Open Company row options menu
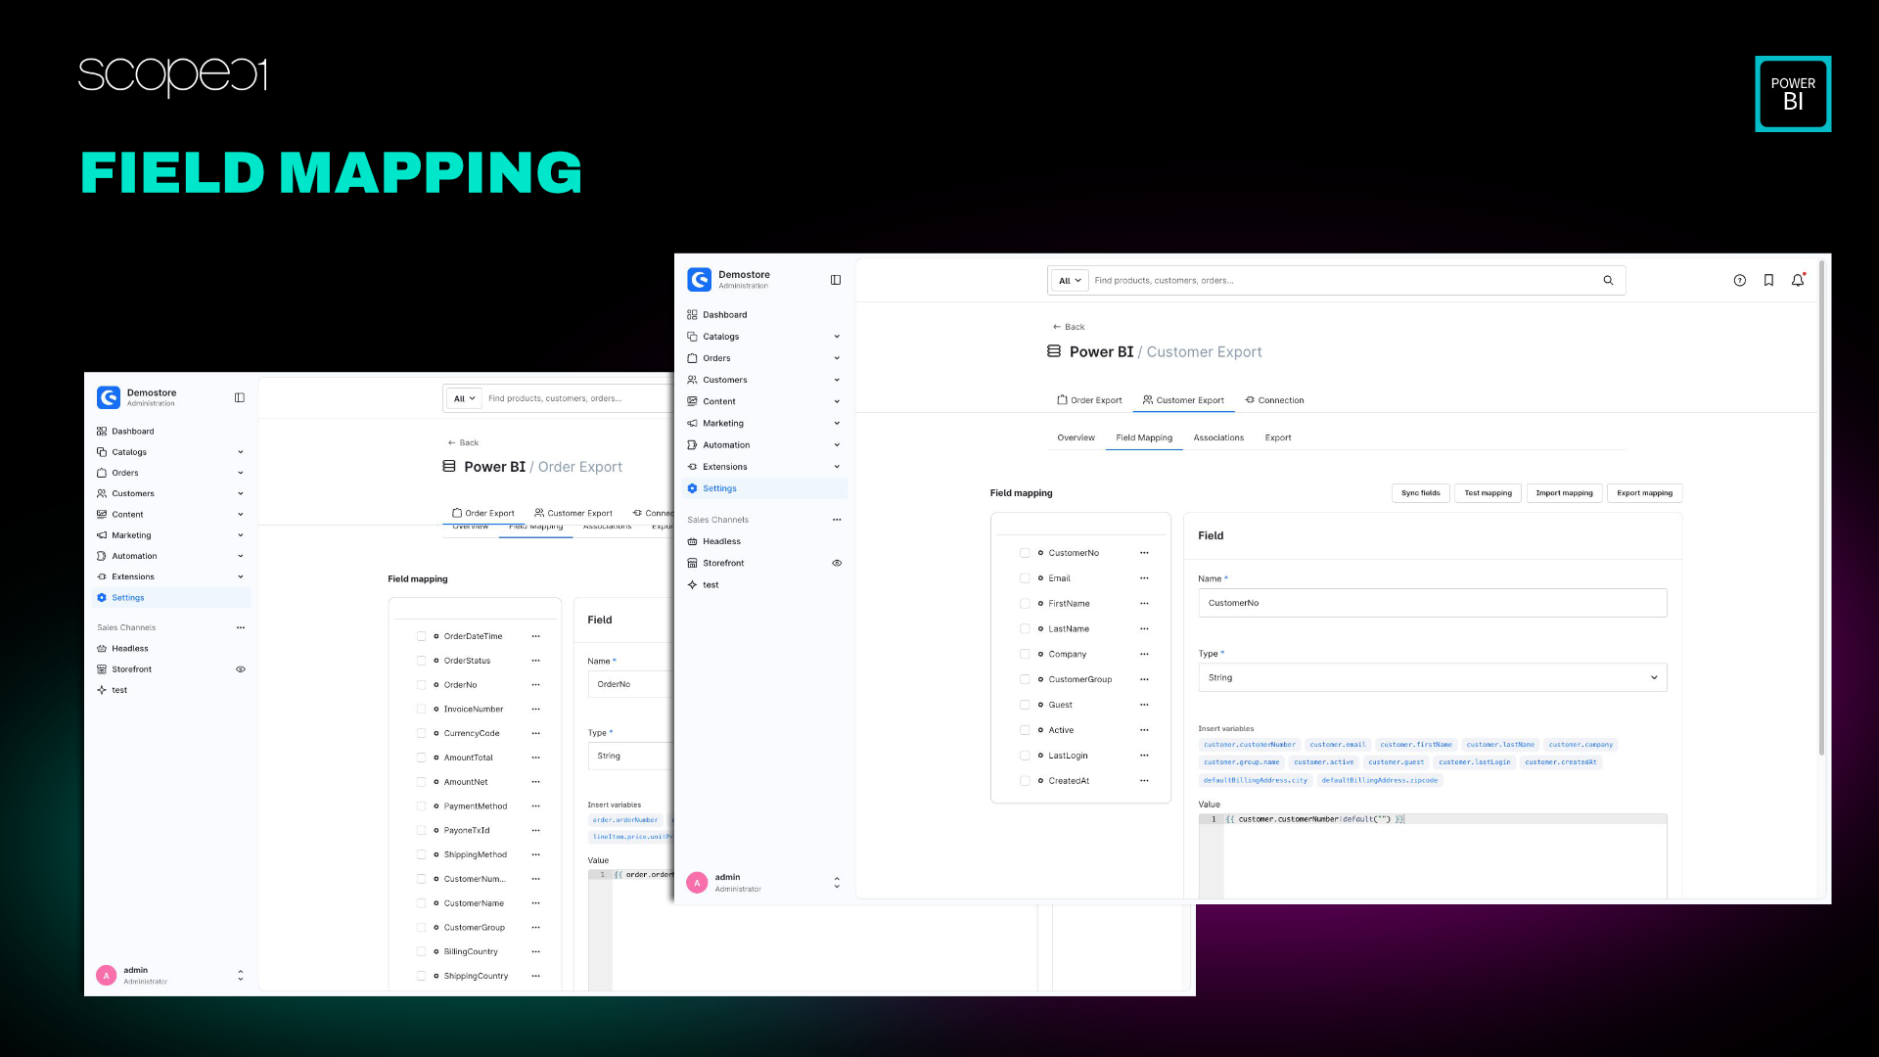Image resolution: width=1879 pixels, height=1057 pixels. [1144, 655]
